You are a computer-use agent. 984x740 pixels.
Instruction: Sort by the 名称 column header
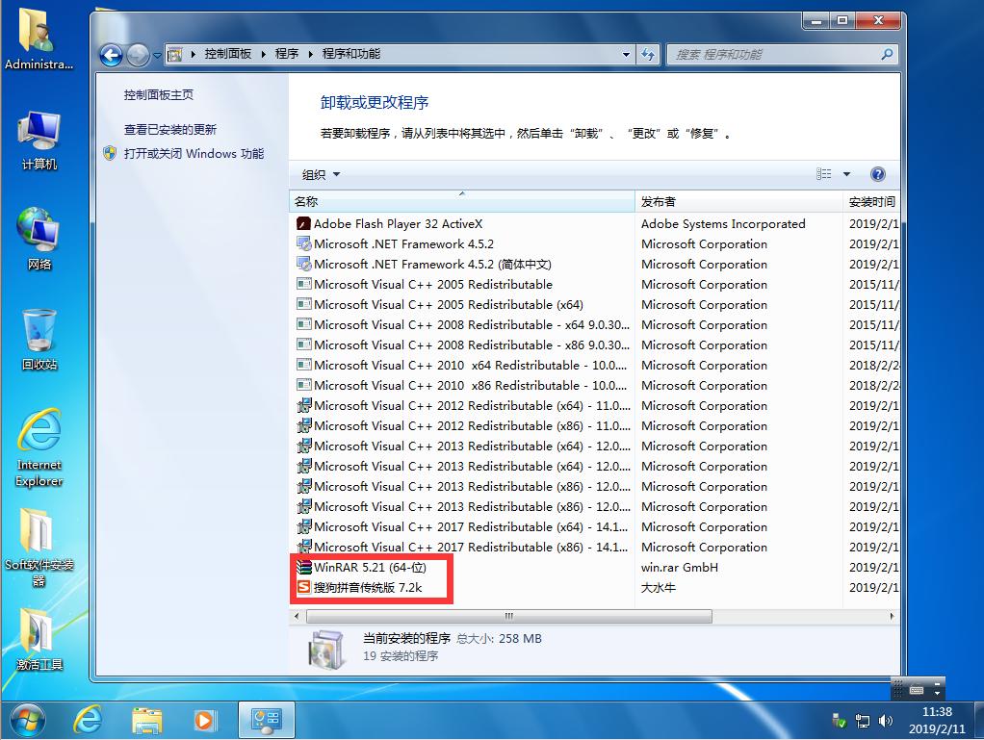tap(462, 201)
